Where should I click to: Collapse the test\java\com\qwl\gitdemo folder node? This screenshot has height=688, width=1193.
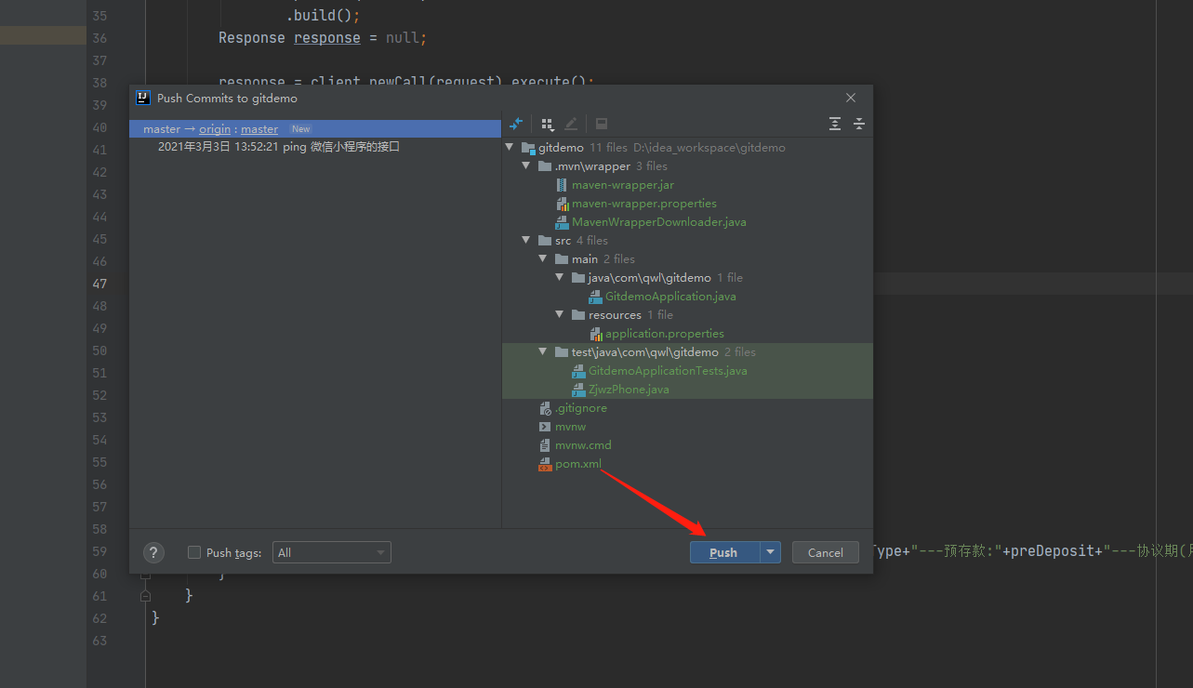(543, 352)
